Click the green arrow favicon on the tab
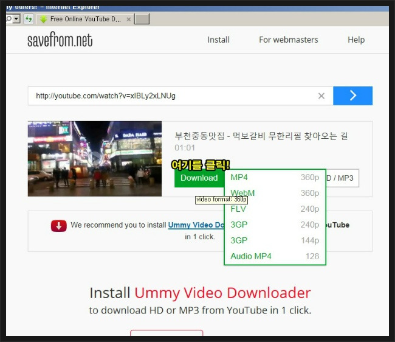Image resolution: width=395 pixels, height=342 pixels. pos(44,19)
